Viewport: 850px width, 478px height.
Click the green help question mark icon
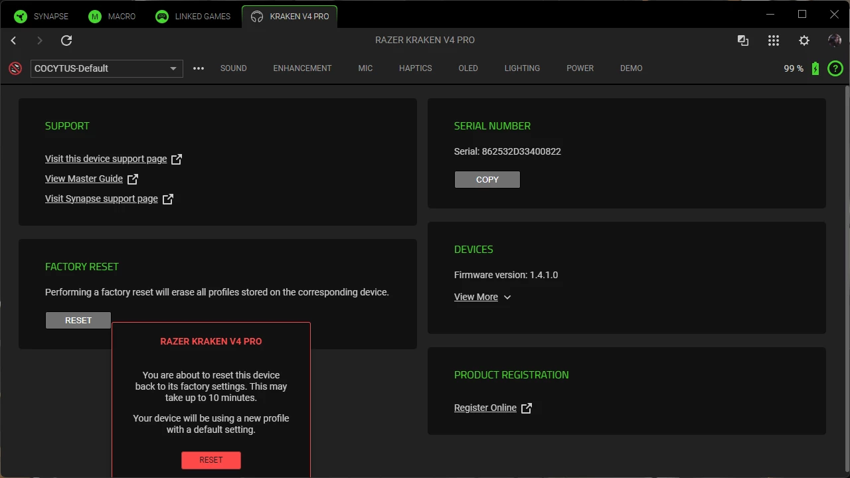click(835, 68)
